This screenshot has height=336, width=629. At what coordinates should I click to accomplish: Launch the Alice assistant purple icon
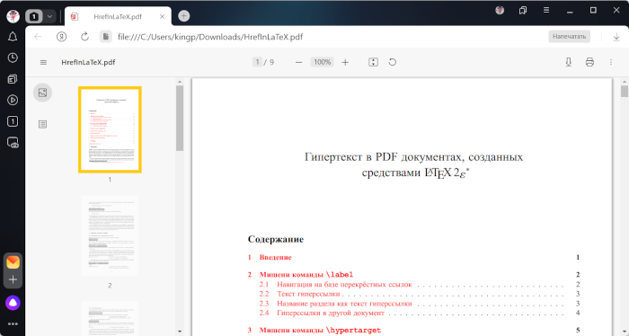click(13, 303)
